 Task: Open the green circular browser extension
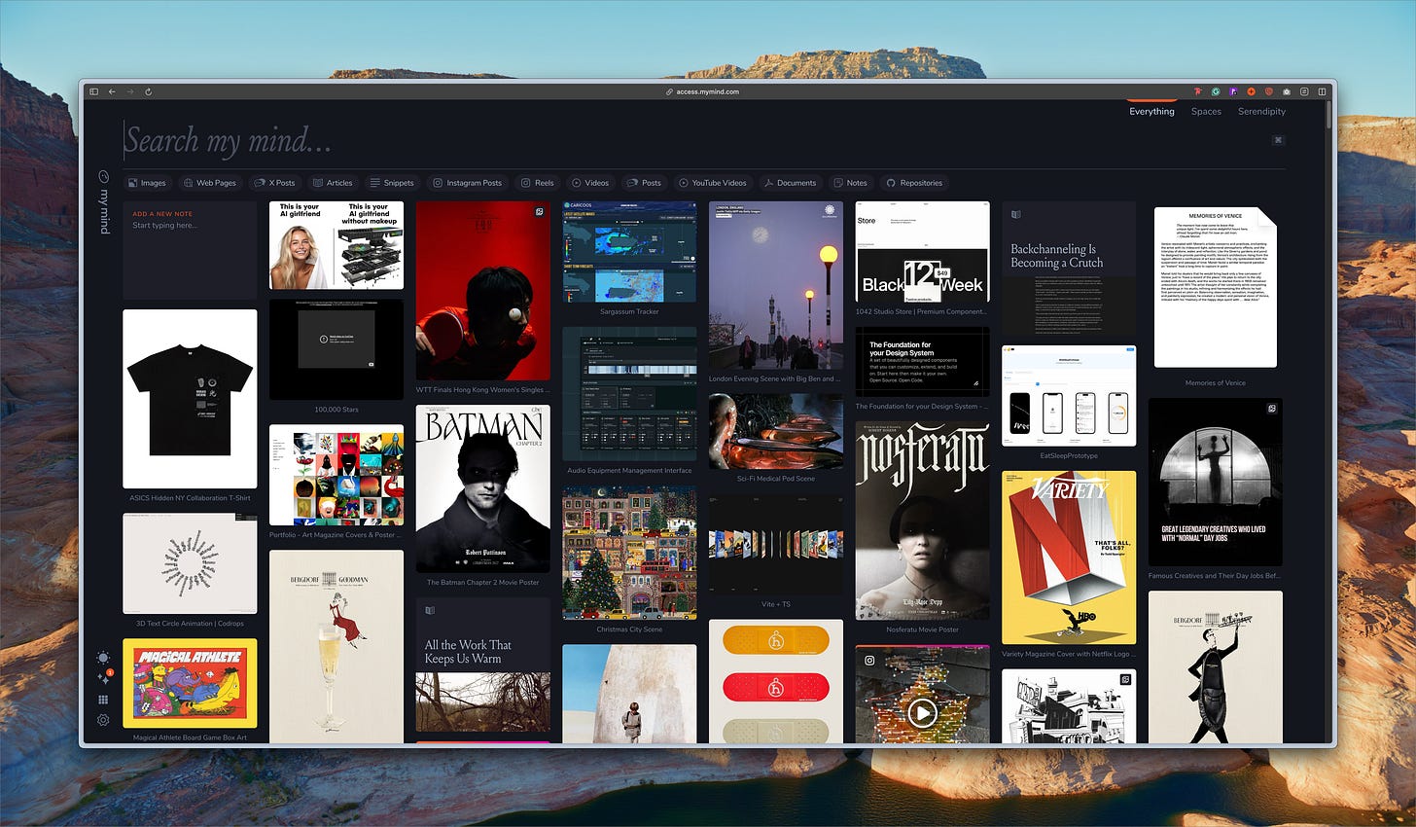coord(1216,91)
